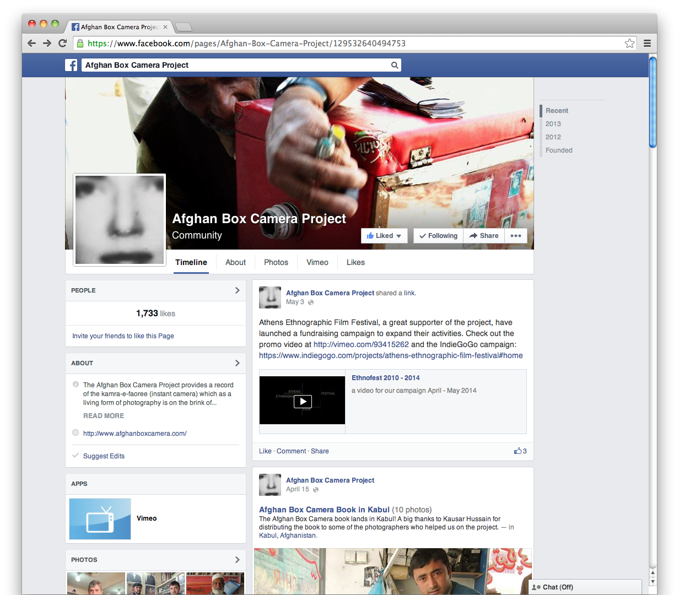679x595 pixels.
Task: Click page name on the April 15 post
Action: (x=330, y=480)
